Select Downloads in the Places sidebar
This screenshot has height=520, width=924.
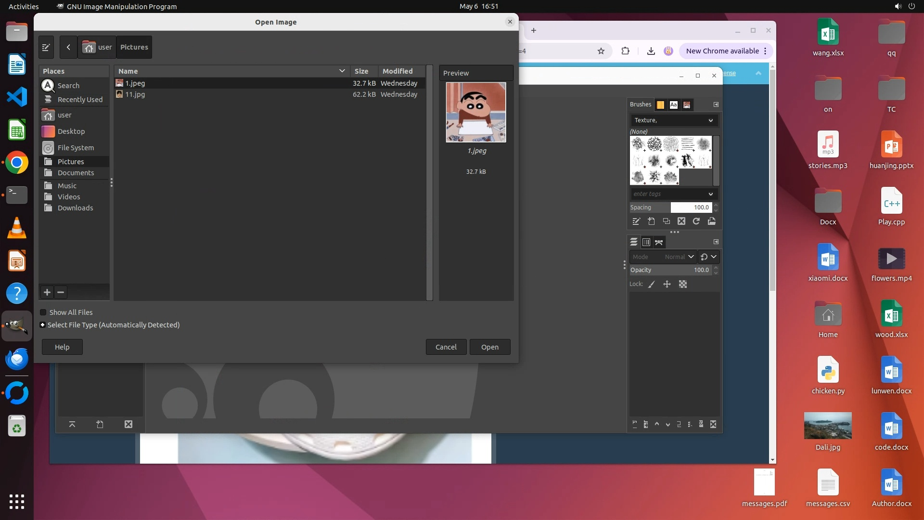click(x=75, y=208)
